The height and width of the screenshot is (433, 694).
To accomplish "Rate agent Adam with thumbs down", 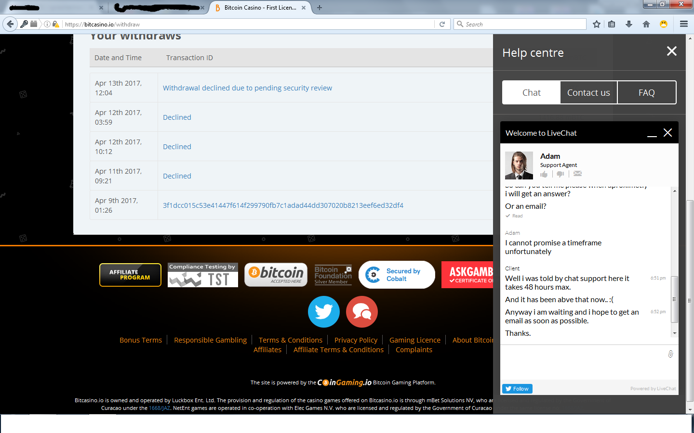I will [x=560, y=174].
